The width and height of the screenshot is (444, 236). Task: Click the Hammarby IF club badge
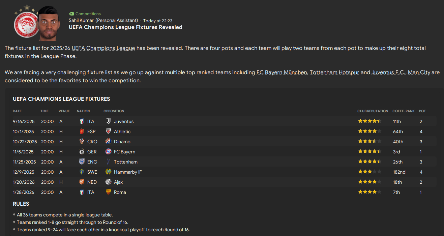(108, 172)
